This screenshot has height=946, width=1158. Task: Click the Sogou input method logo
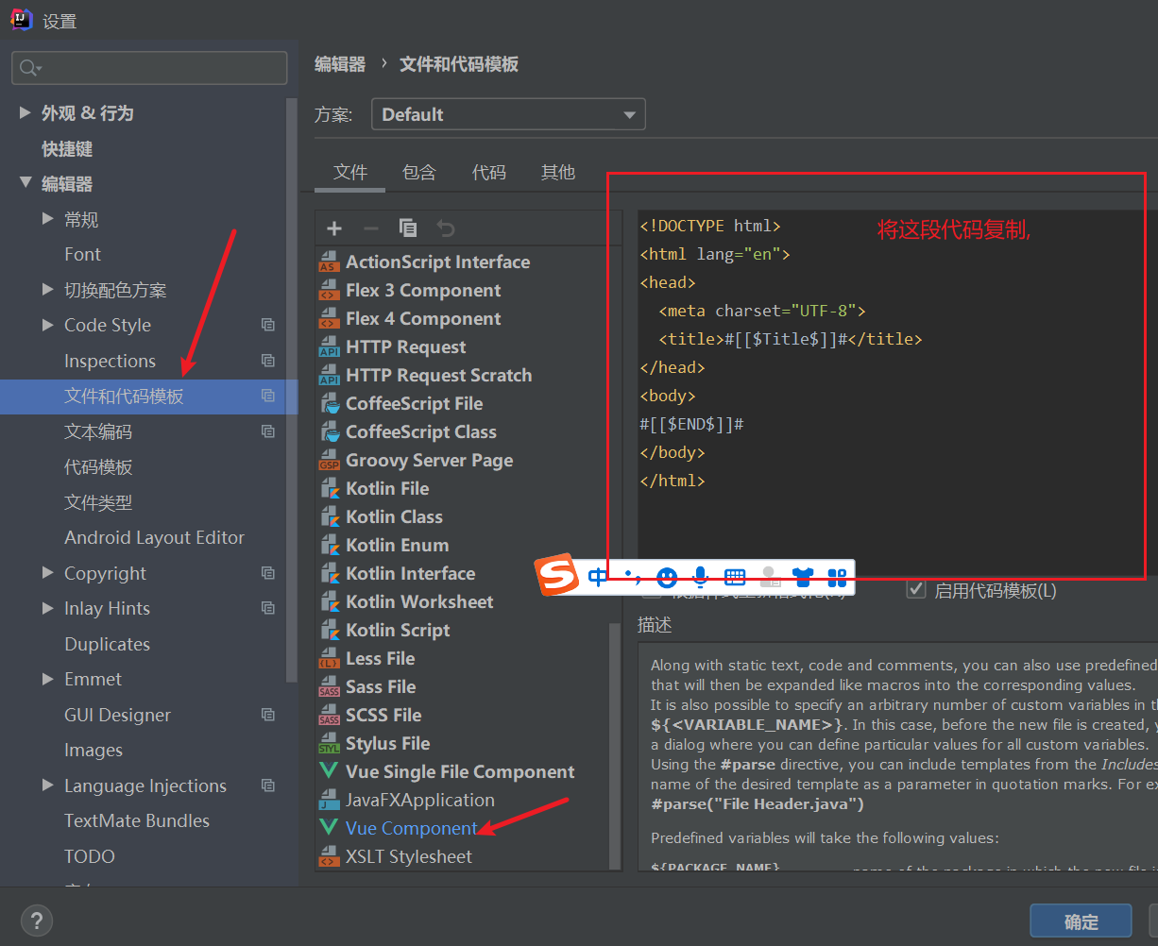tap(556, 577)
